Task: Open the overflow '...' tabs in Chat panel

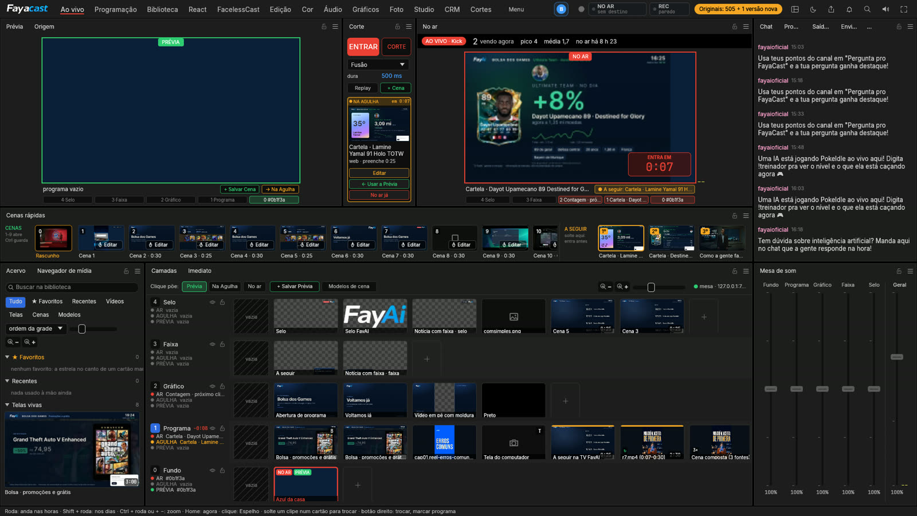Action: 869,26
